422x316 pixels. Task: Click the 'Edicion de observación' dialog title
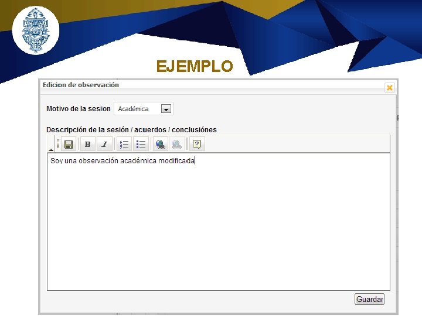point(81,85)
